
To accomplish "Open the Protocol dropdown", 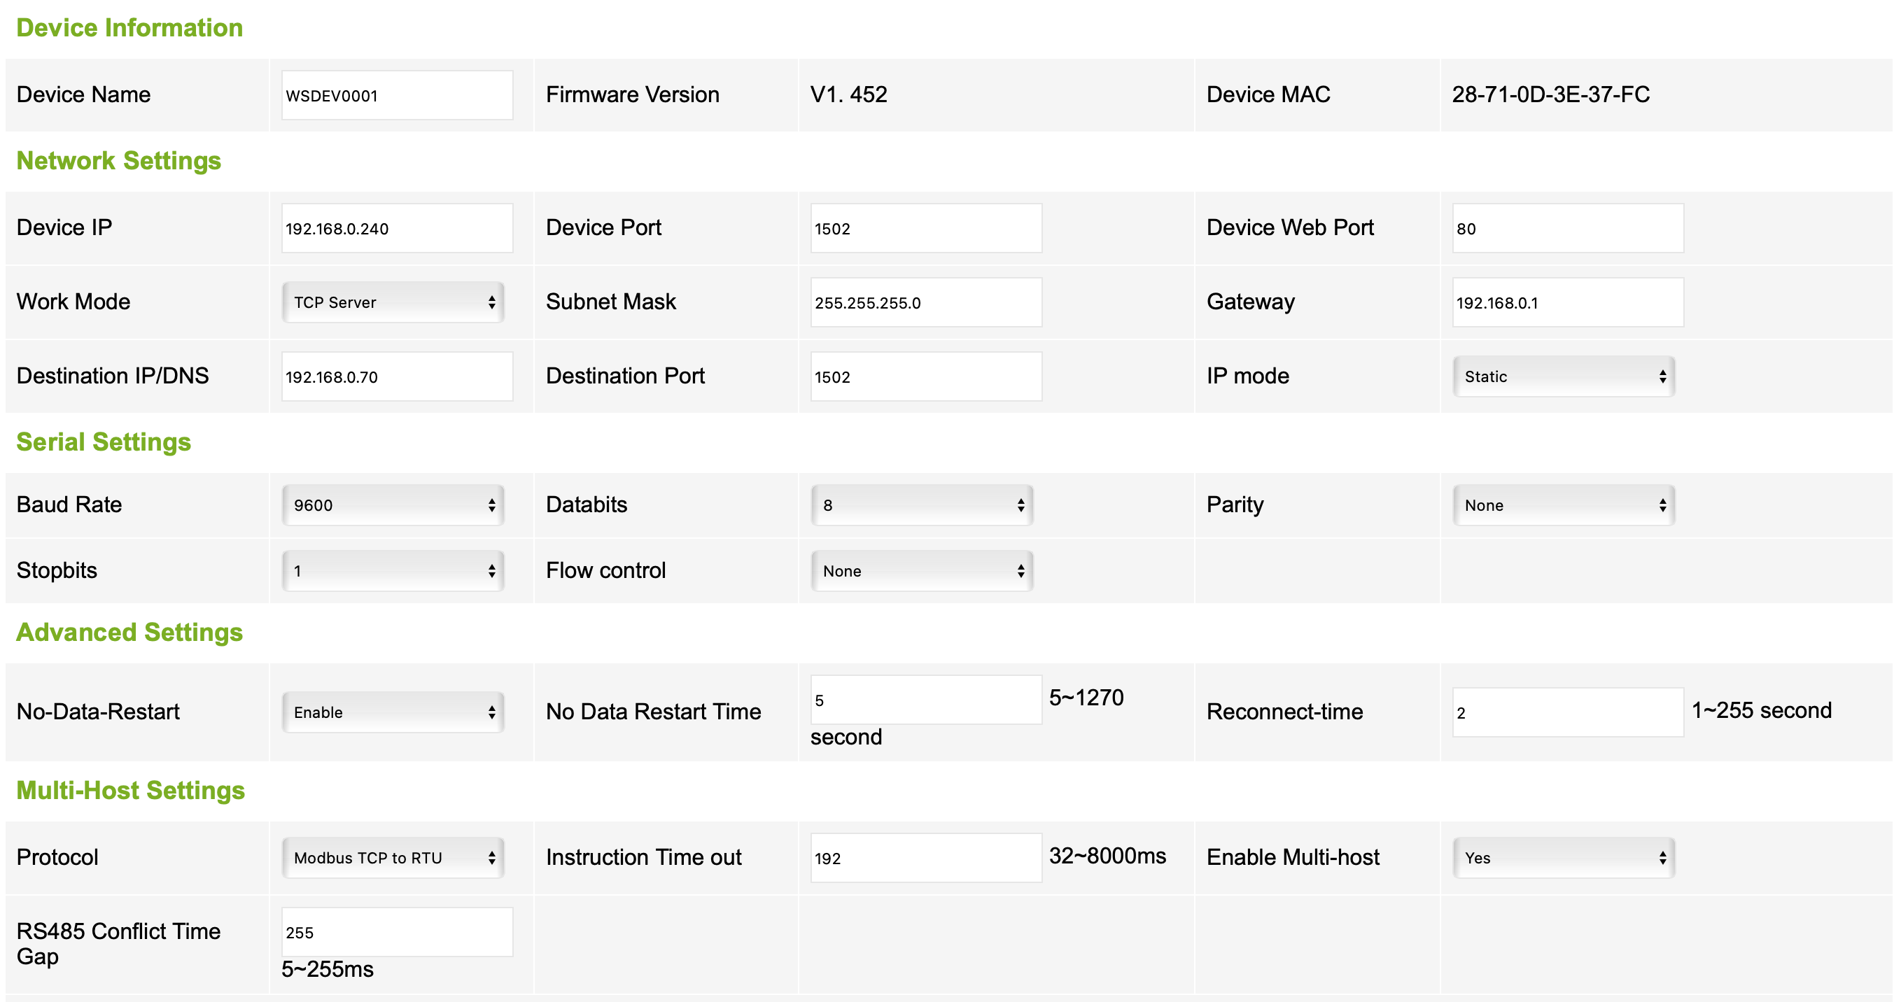I will click(393, 857).
